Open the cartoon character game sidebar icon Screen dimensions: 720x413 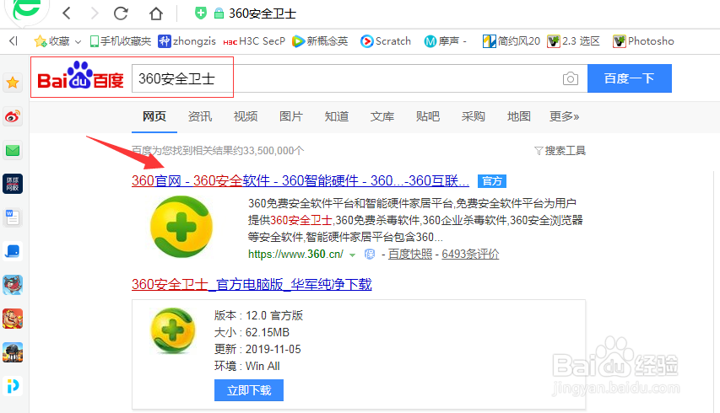pyautogui.click(x=13, y=285)
